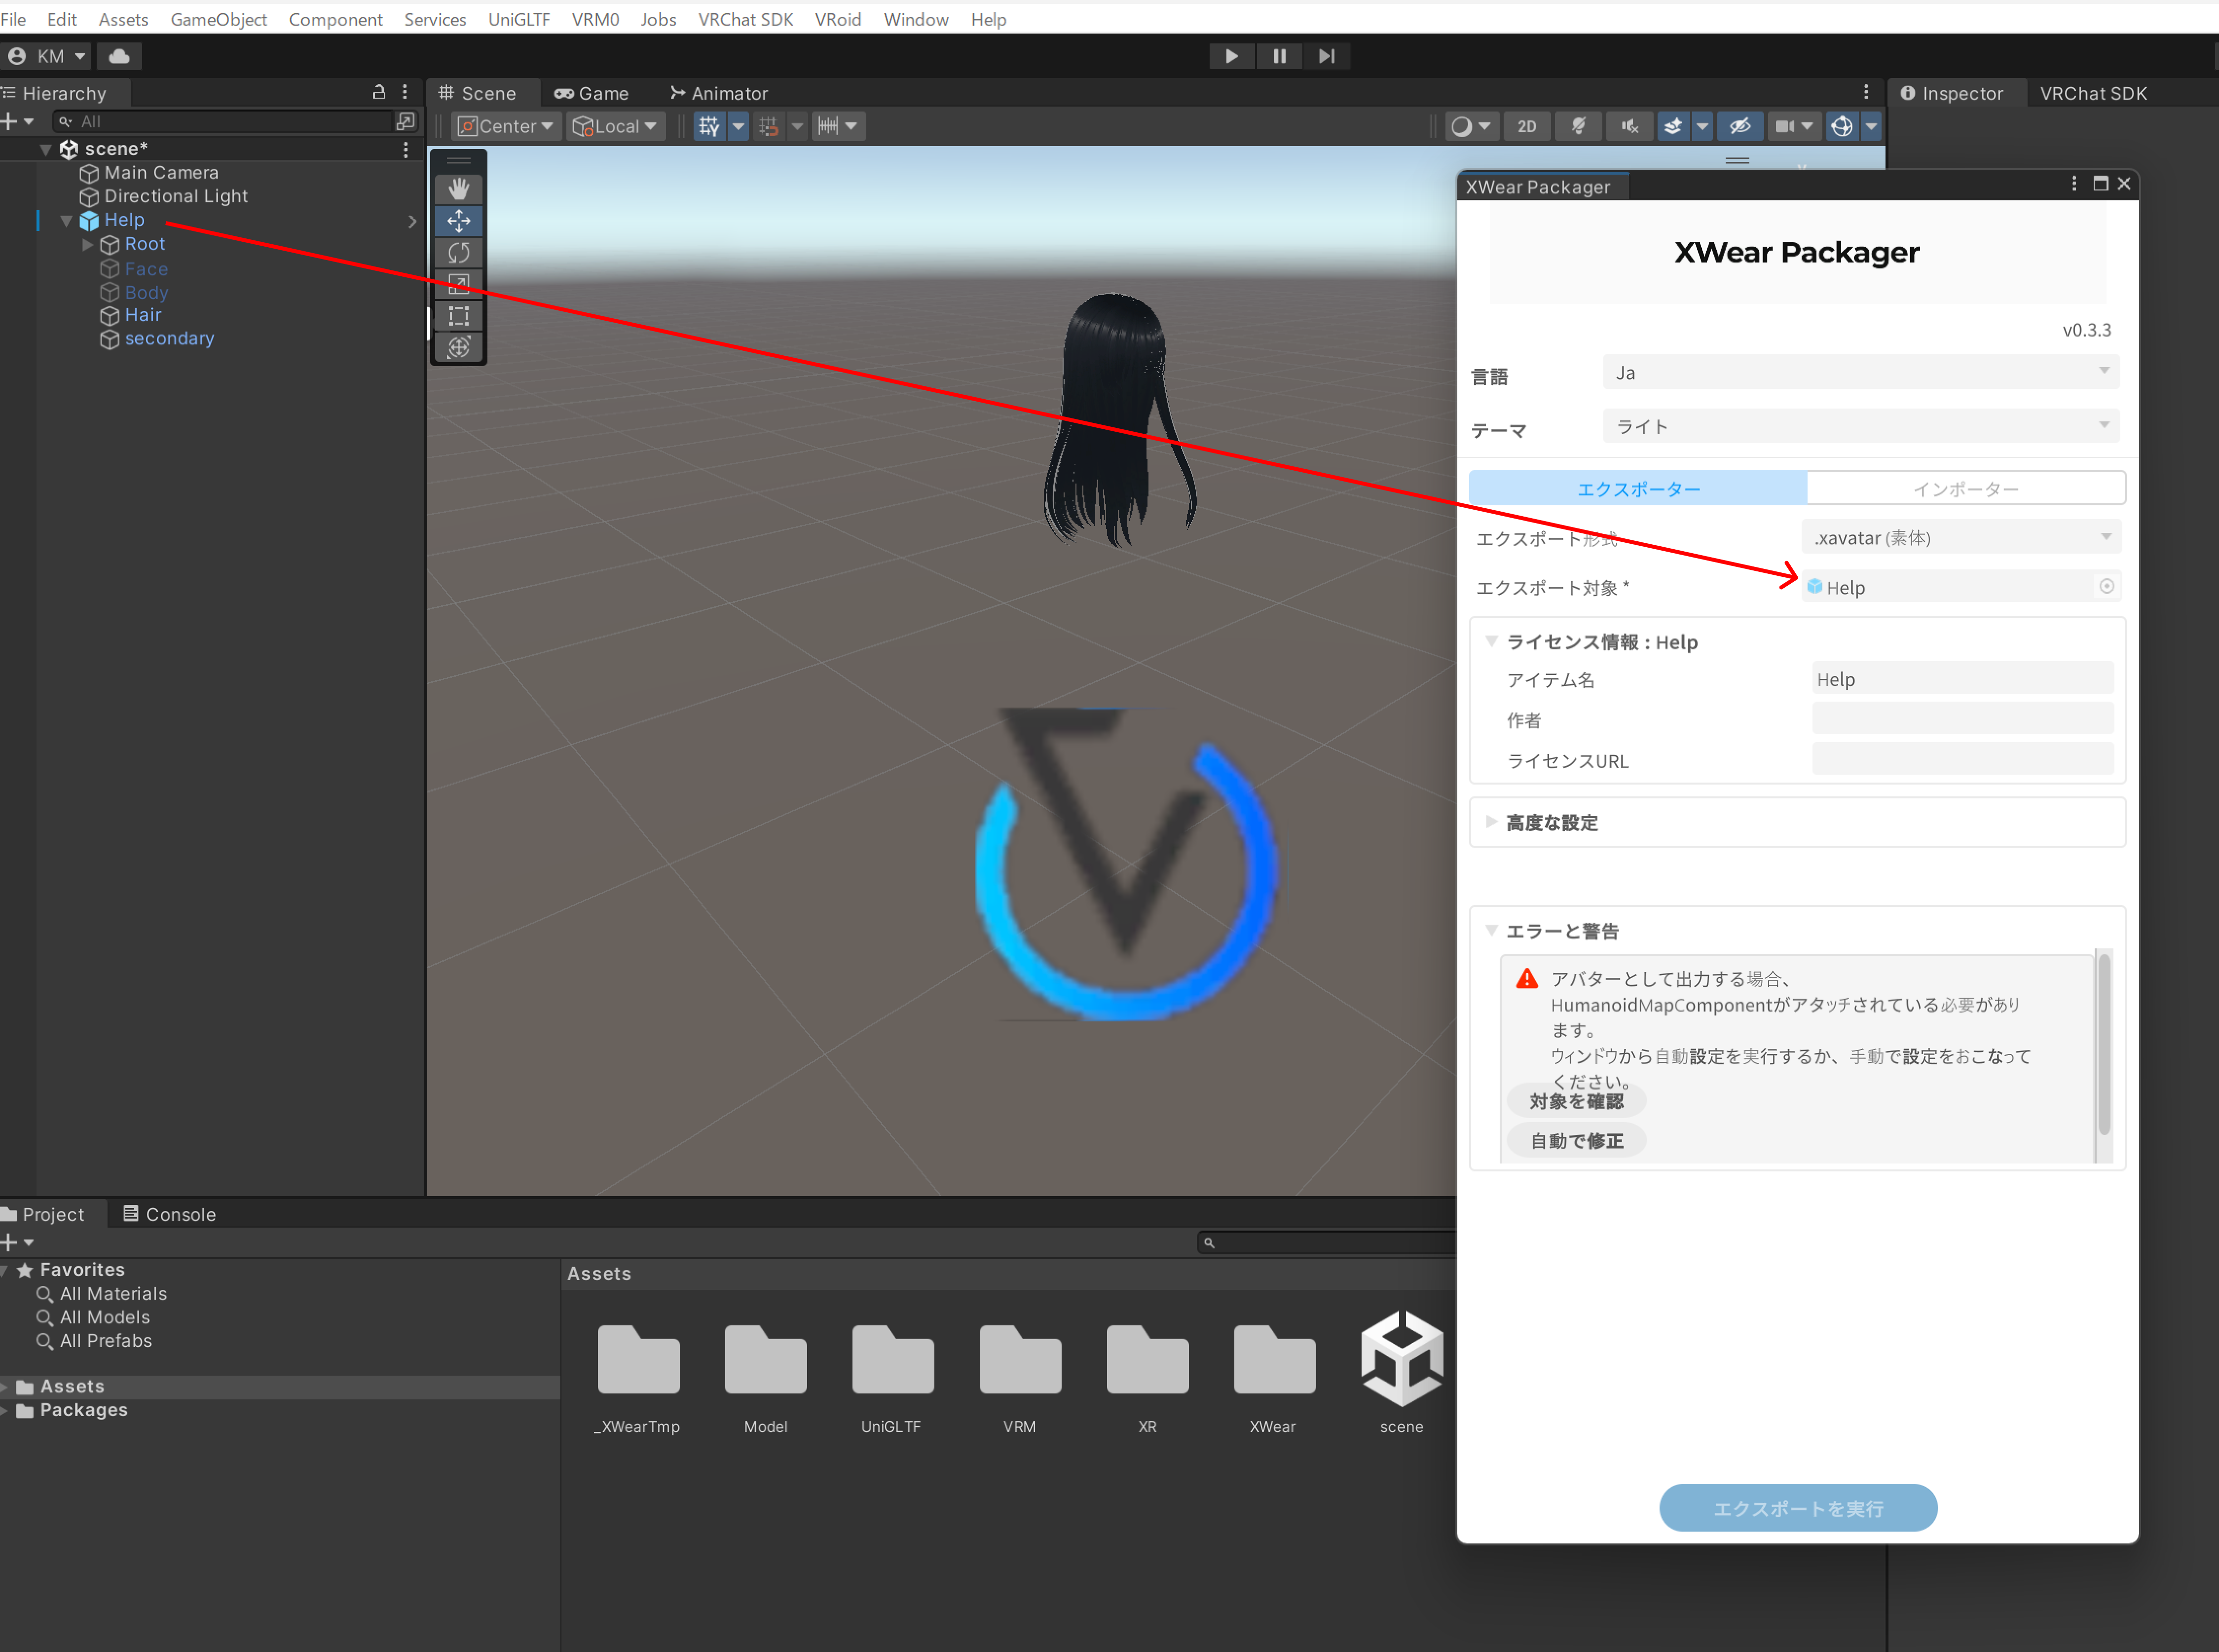Screen dimensions: 2219x1652
Task: Open the UniGLTF menu
Action: 519,19
